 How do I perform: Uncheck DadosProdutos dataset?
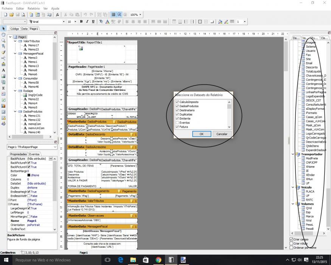pos(177,106)
